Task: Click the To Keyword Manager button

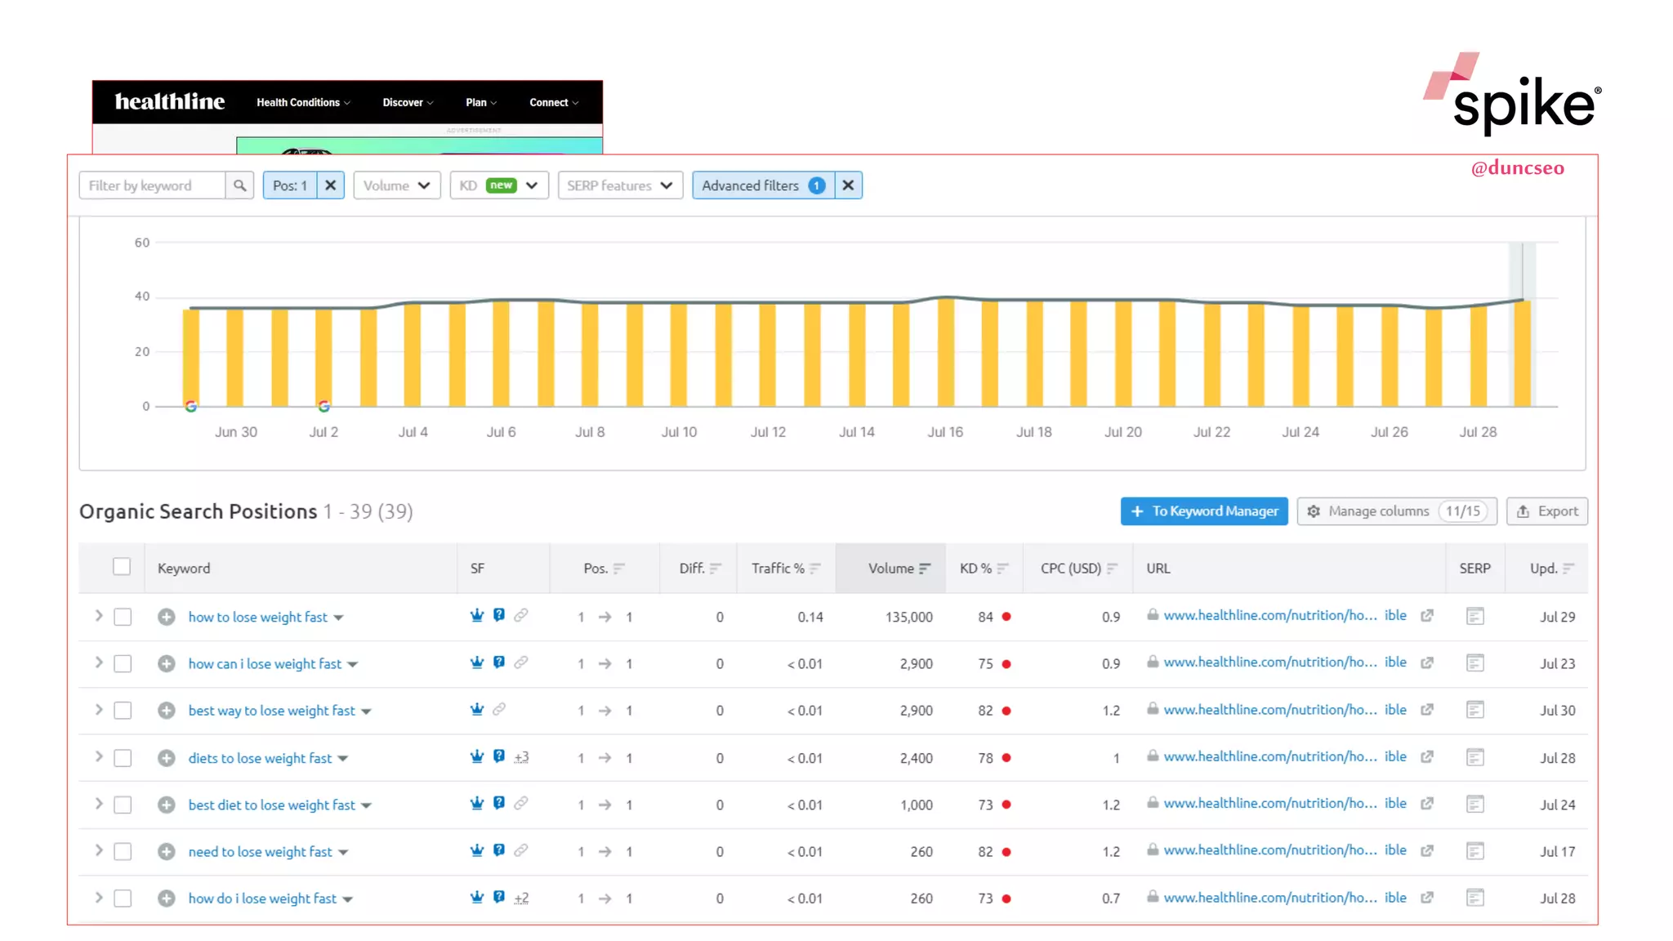Action: (1203, 511)
